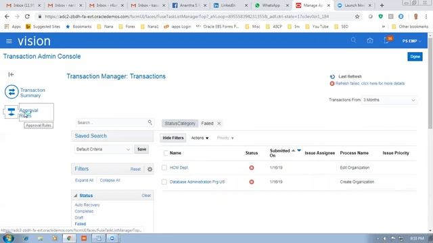The image size is (433, 243).
Task: Open the Apps shortcut in bookmarks bar
Action: tap(13, 26)
